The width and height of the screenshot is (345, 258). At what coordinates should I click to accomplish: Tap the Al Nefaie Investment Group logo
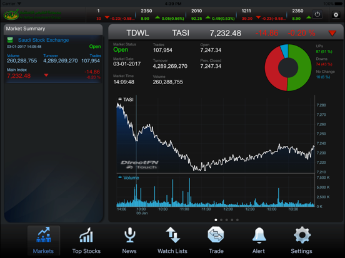(x=32, y=15)
